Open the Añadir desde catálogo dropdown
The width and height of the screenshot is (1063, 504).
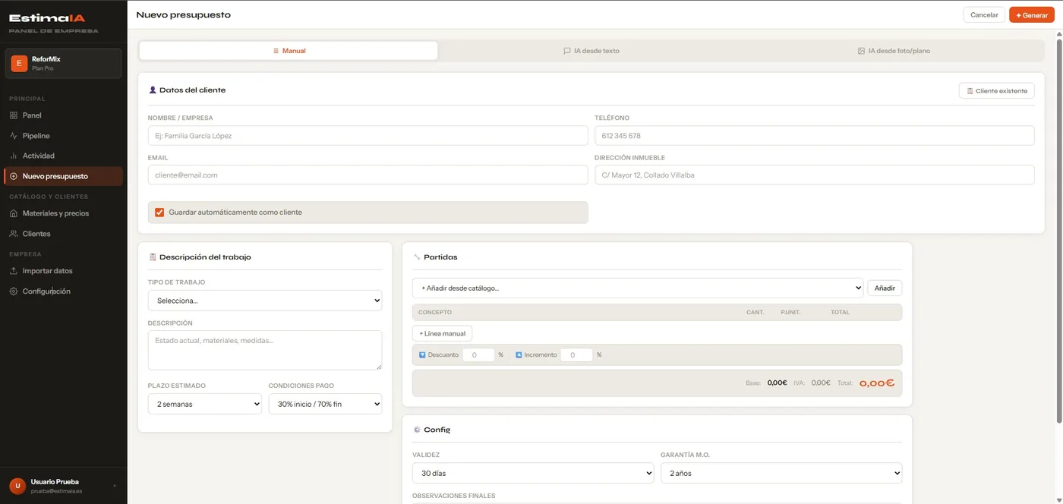638,288
